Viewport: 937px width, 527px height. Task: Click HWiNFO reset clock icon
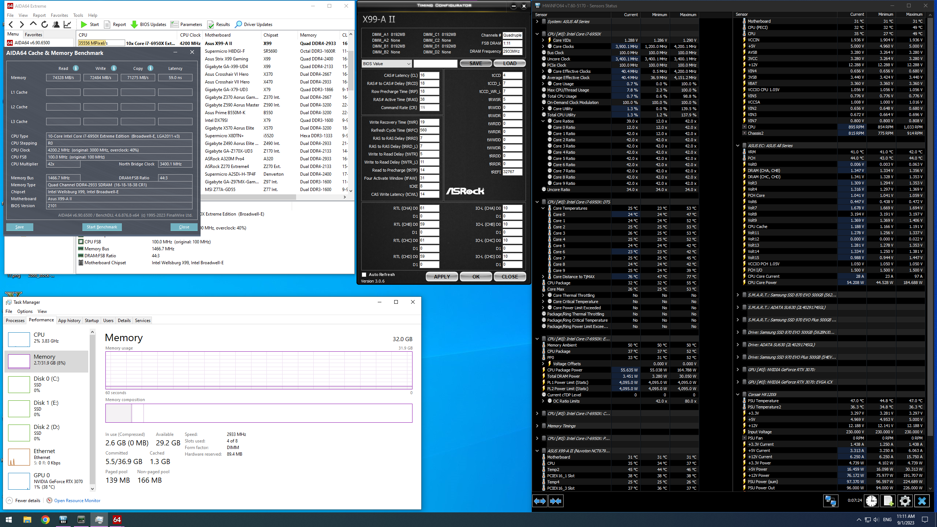coord(871,501)
